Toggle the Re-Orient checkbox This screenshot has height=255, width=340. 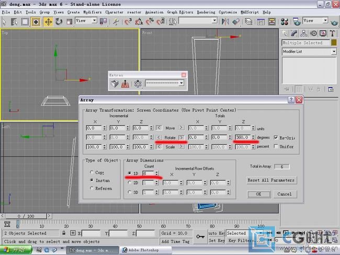point(276,137)
